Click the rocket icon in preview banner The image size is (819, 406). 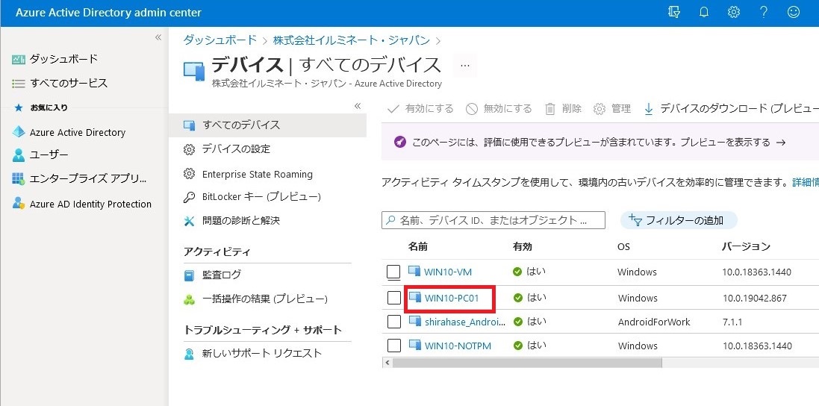tap(400, 142)
